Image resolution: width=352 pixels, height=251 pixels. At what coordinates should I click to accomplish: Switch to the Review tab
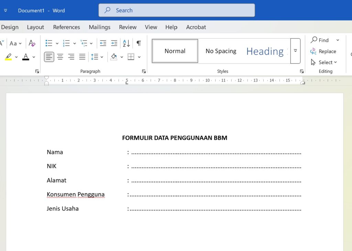tap(128, 27)
